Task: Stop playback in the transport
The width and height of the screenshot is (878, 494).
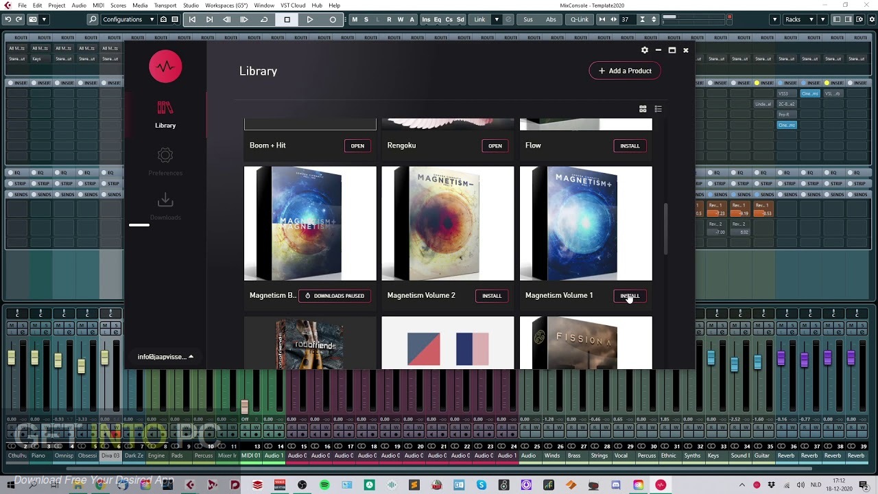Action: (x=287, y=19)
